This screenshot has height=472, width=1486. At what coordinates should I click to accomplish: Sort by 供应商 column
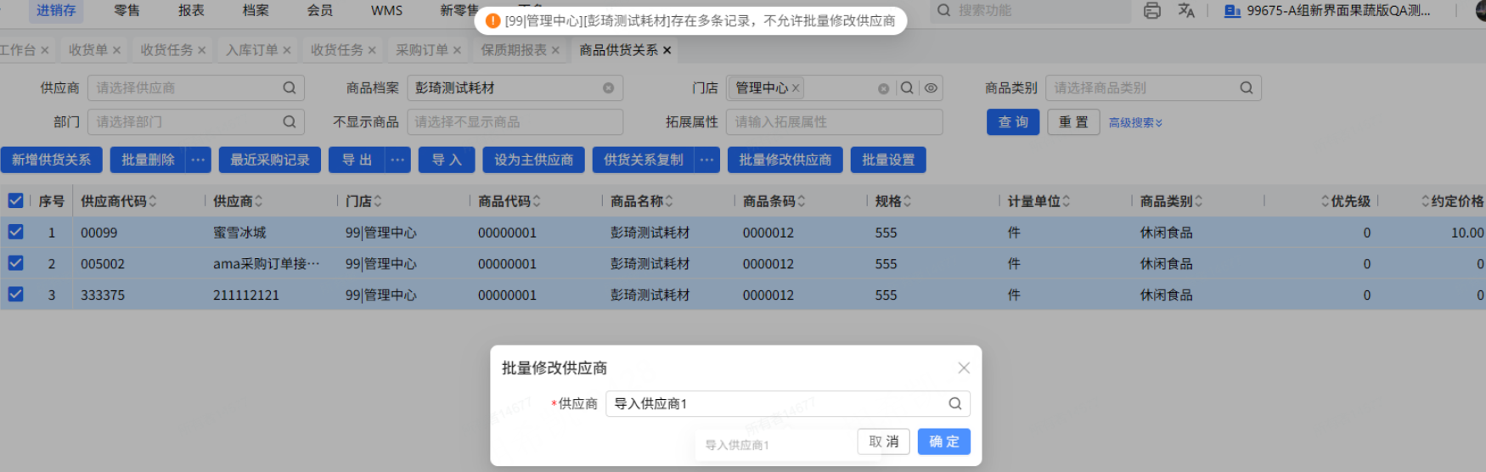pos(259,201)
